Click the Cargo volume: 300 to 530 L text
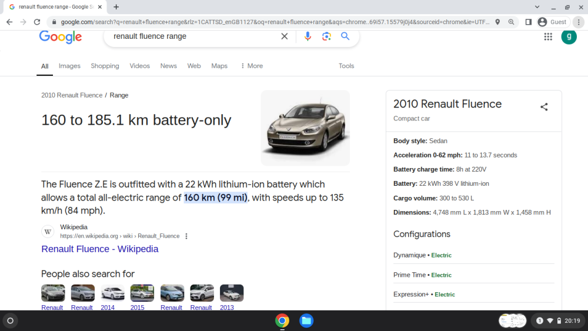 pyautogui.click(x=433, y=198)
